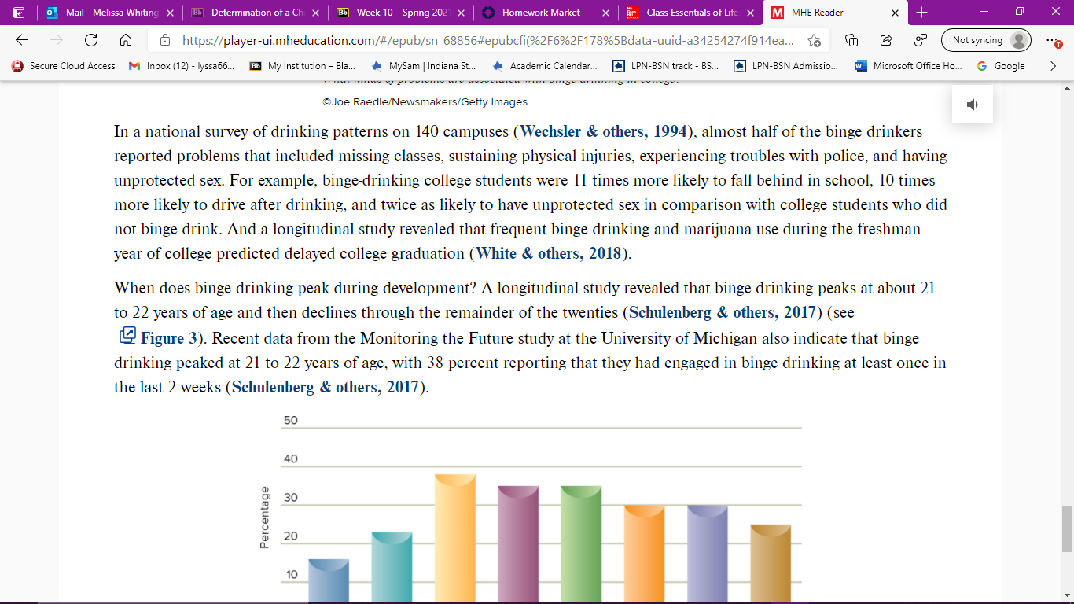Image resolution: width=1074 pixels, height=604 pixels.
Task: Open the tab actions menu icon
Action: click(x=20, y=13)
